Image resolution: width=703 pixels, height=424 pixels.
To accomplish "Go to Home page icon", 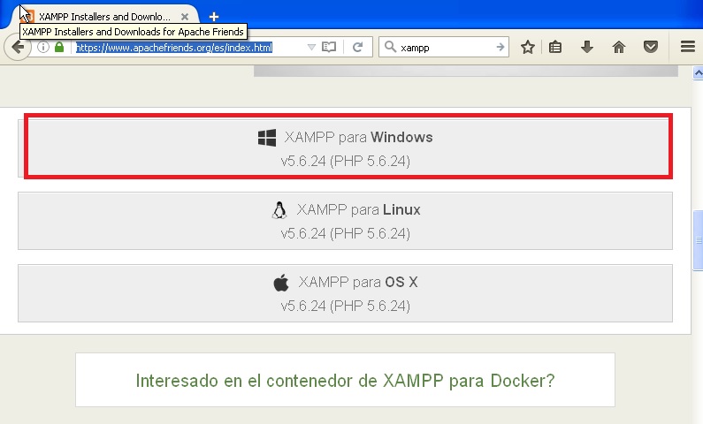I will (619, 47).
